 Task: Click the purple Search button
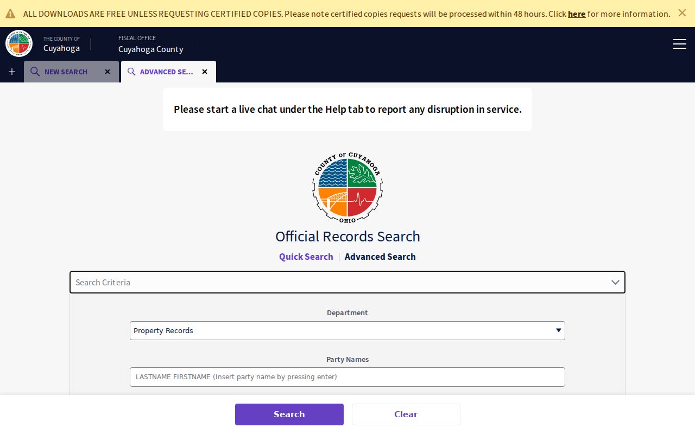(289, 414)
